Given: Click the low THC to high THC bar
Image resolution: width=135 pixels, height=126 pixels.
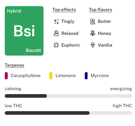Looking at the screenshot, I should (68, 113).
